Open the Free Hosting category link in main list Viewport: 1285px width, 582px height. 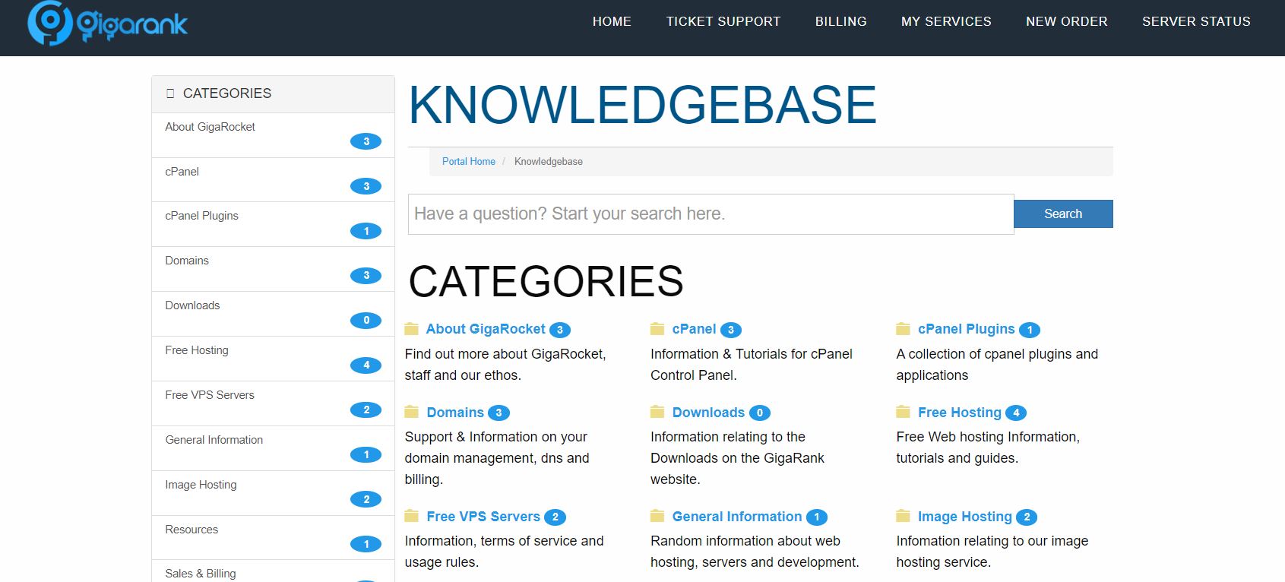tap(960, 413)
